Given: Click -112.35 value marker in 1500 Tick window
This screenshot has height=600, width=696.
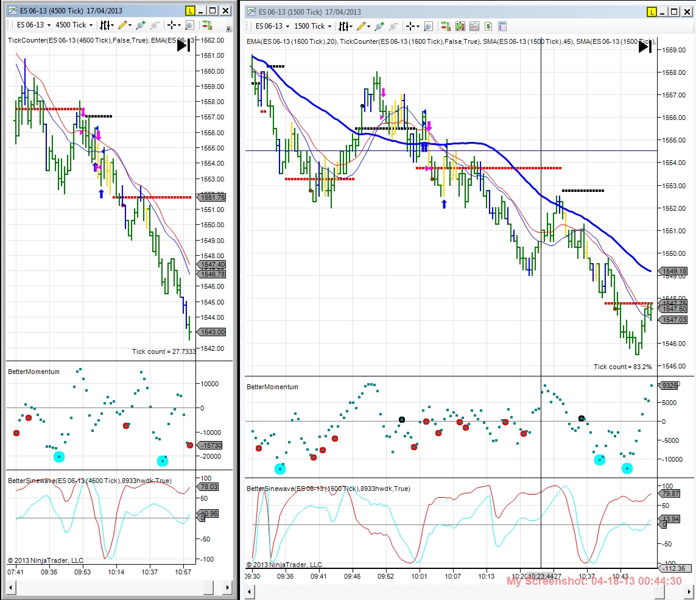Looking at the screenshot, I should click(675, 568).
